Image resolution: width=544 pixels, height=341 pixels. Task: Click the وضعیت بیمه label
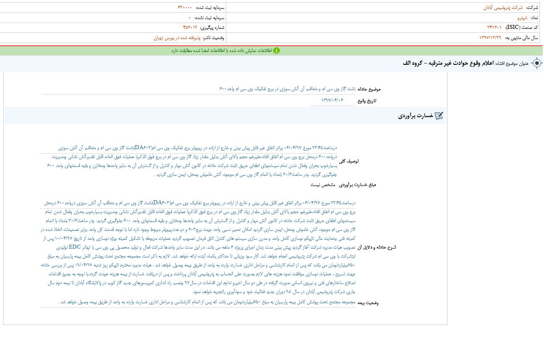(368, 303)
